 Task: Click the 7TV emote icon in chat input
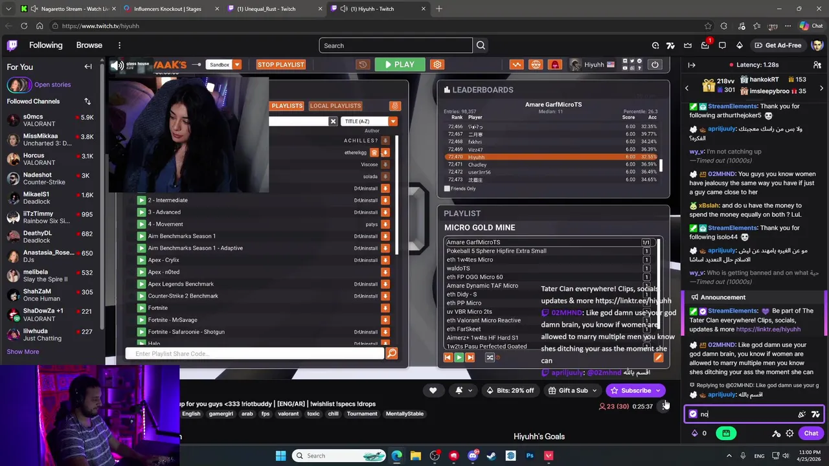[x=815, y=414]
